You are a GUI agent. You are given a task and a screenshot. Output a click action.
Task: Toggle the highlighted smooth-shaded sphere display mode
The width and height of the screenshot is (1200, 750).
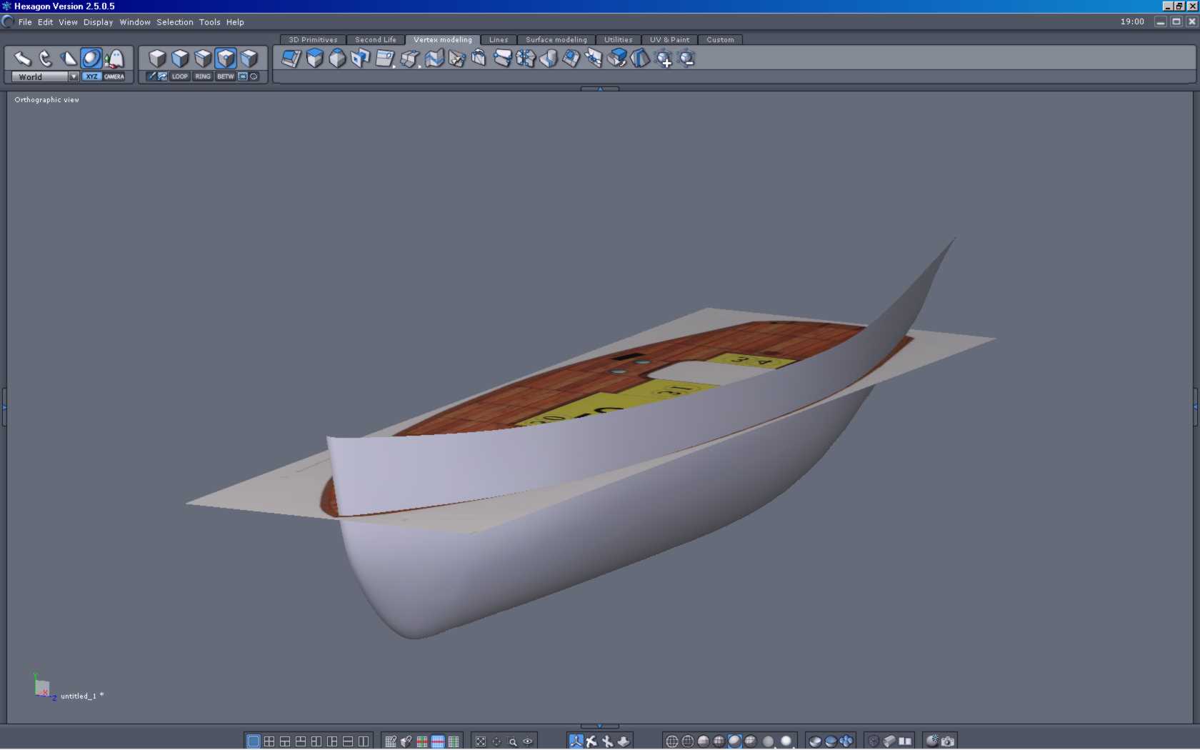734,741
